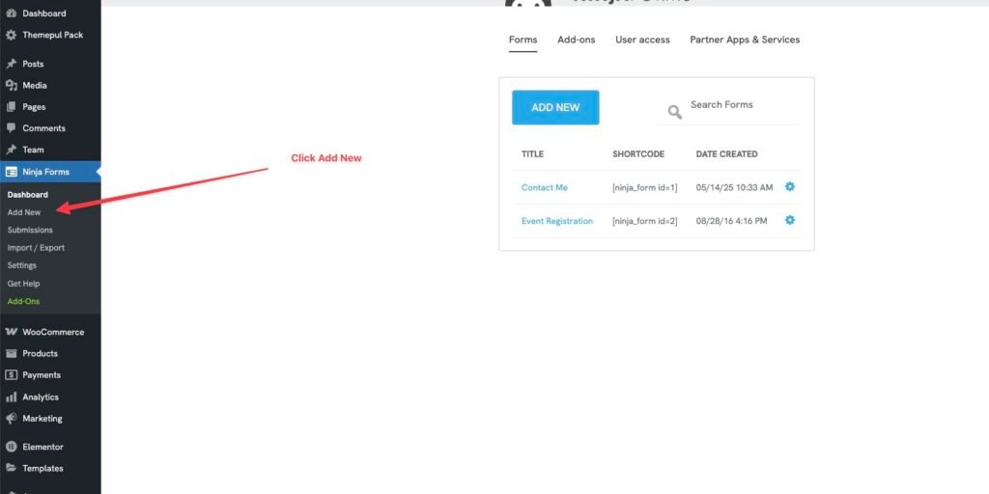Go to Posts in sidebar
This screenshot has width=989, height=494.
(33, 64)
